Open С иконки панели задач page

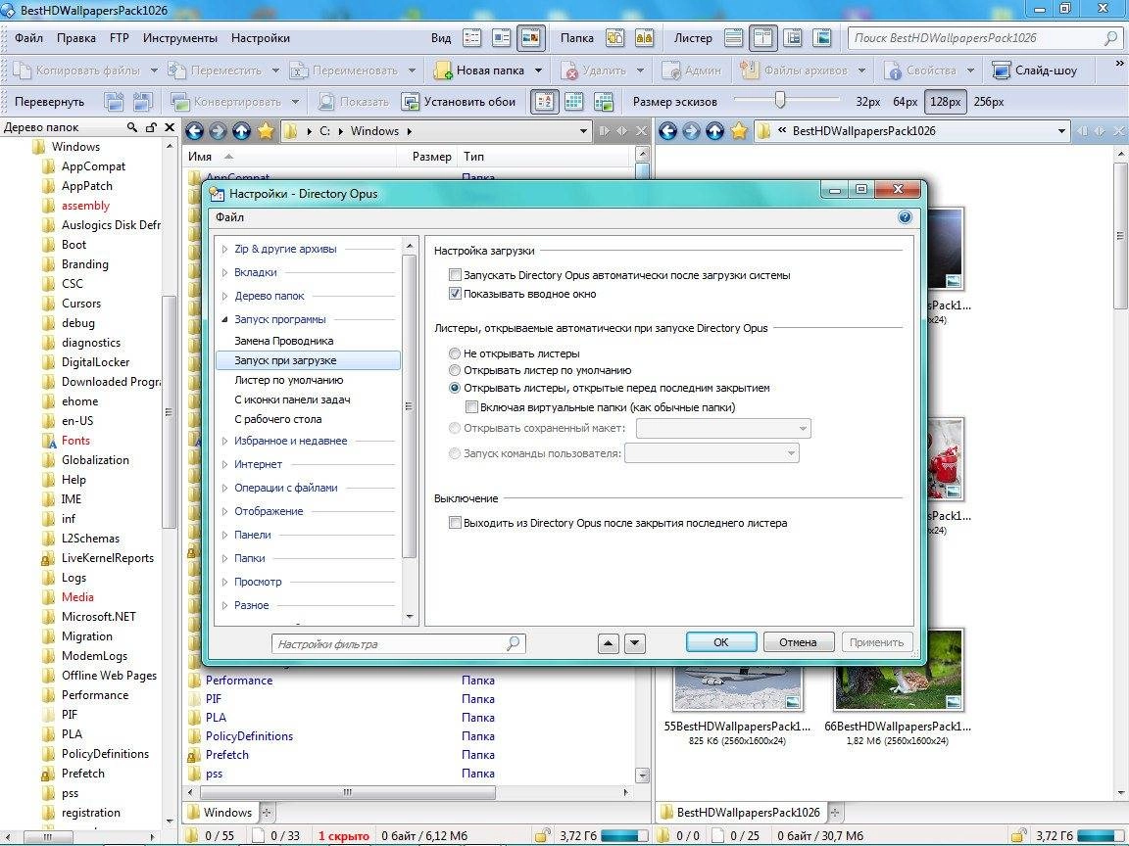tap(292, 399)
